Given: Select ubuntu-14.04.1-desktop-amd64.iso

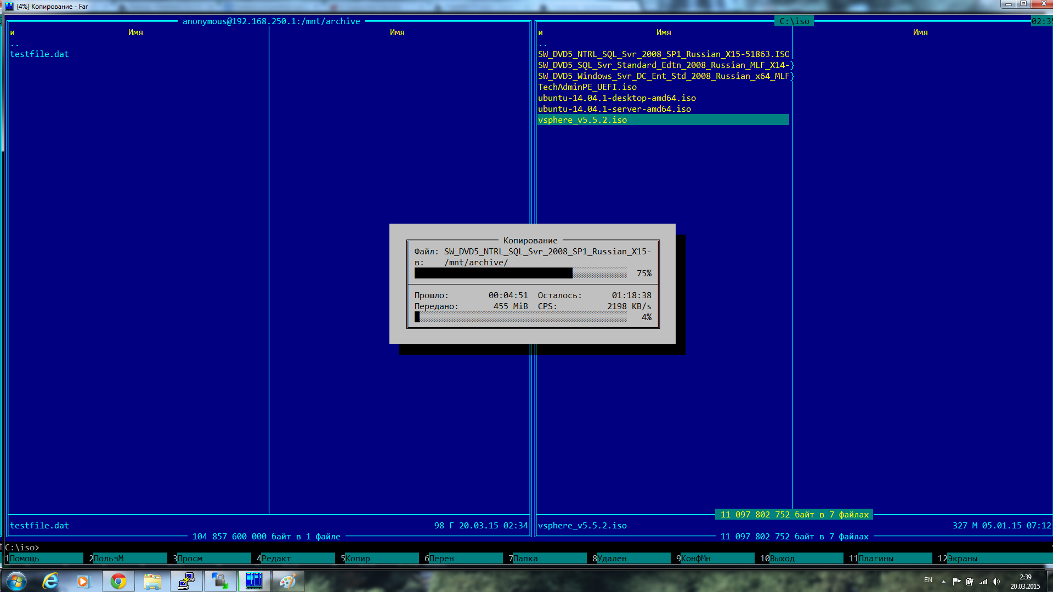Looking at the screenshot, I should tap(617, 98).
